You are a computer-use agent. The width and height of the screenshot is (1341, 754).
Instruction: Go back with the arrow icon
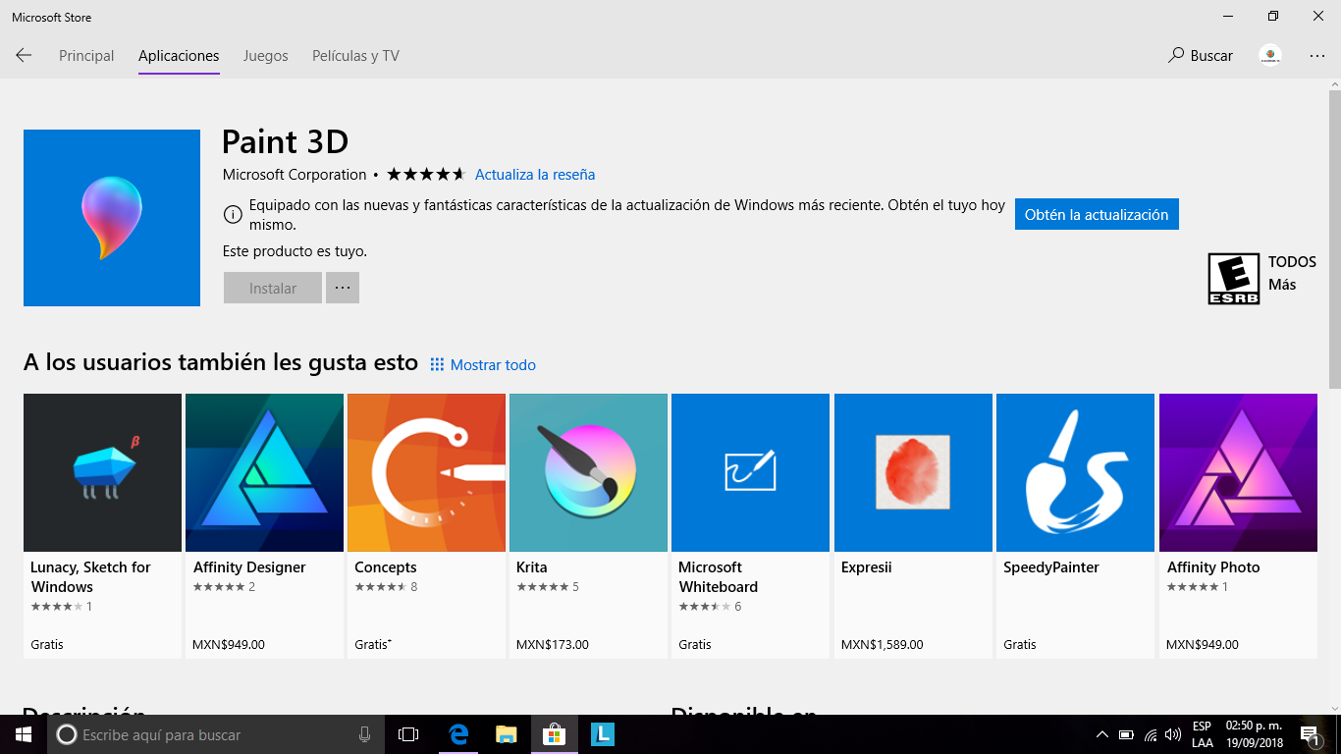pyautogui.click(x=24, y=56)
